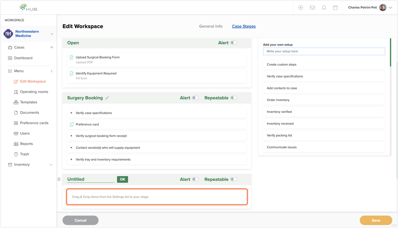Click the Edit Workspace pencil icon
This screenshot has width=398, height=228.
(16, 81)
